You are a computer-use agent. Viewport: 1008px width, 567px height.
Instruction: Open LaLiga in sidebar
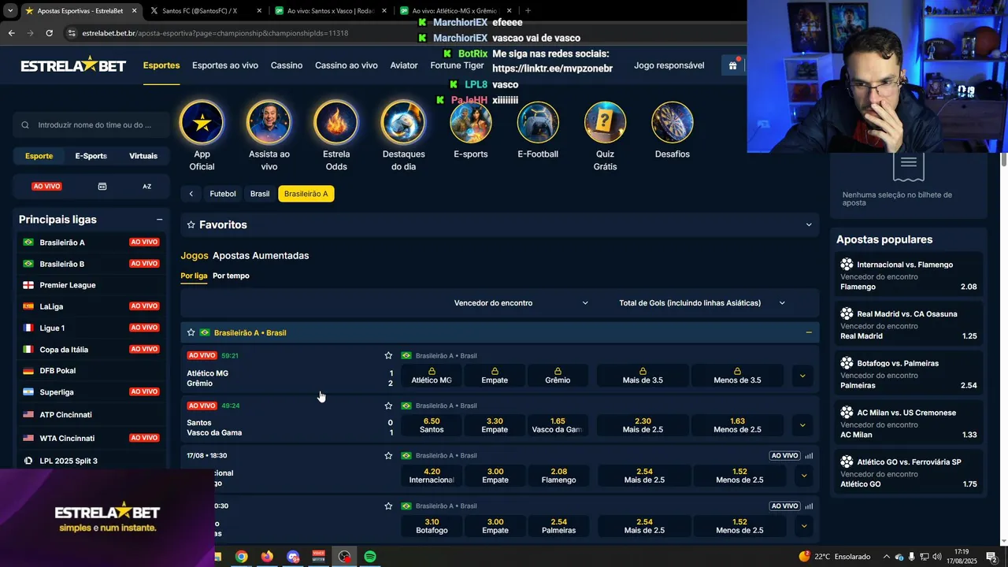click(x=91, y=306)
